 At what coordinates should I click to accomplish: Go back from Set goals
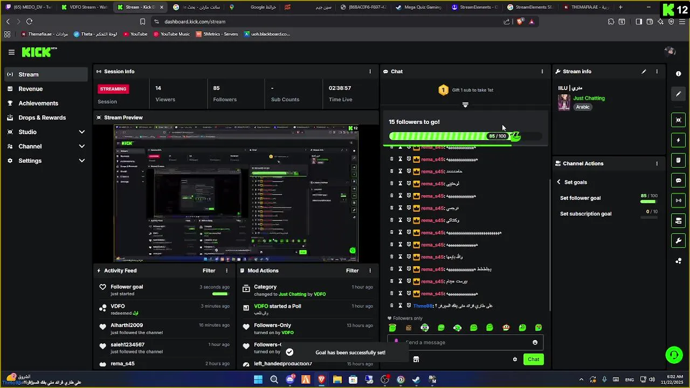click(x=558, y=182)
